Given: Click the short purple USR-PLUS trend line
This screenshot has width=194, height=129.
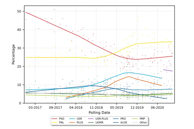Looking at the screenshot, I should pos(168,70).
